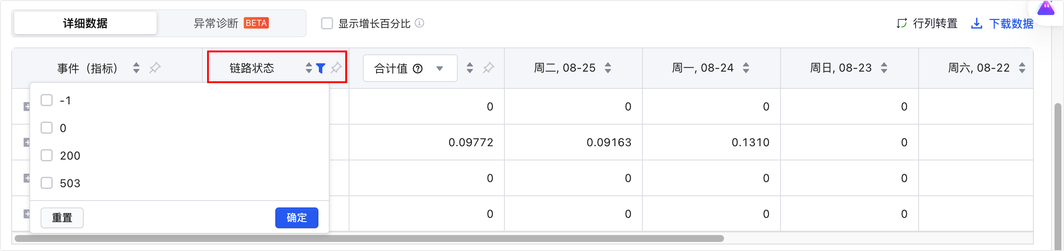Click 下载数据 link
The height and width of the screenshot is (251, 1064).
point(1011,24)
